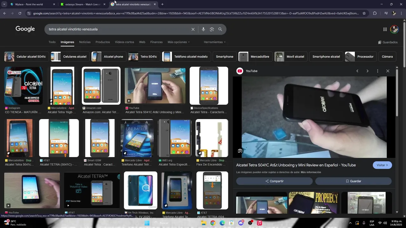
Task: Clear the search box with the X icon
Action: click(193, 29)
